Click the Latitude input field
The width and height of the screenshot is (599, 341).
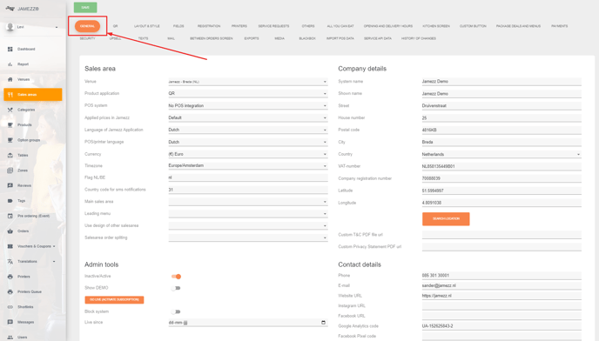pyautogui.click(x=501, y=191)
